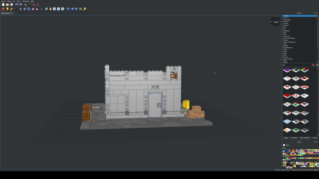Create a new model file

click(x=3, y=4)
